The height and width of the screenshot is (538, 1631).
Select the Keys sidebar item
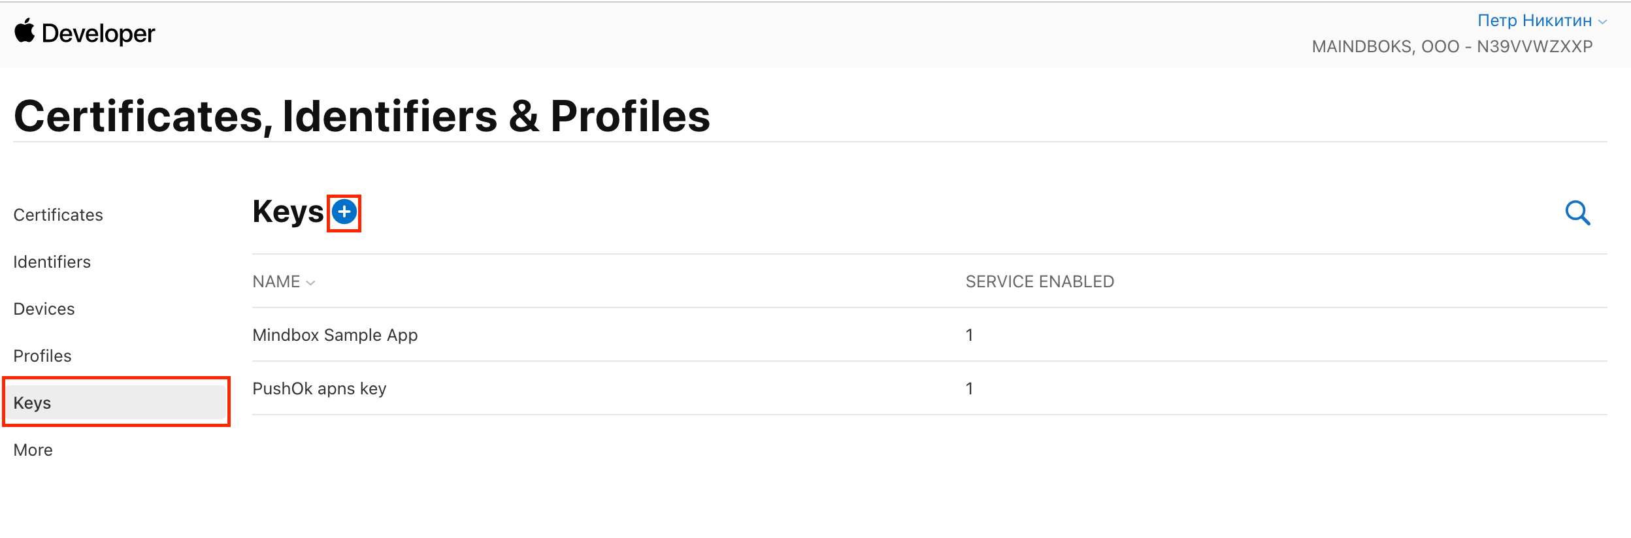coord(116,402)
